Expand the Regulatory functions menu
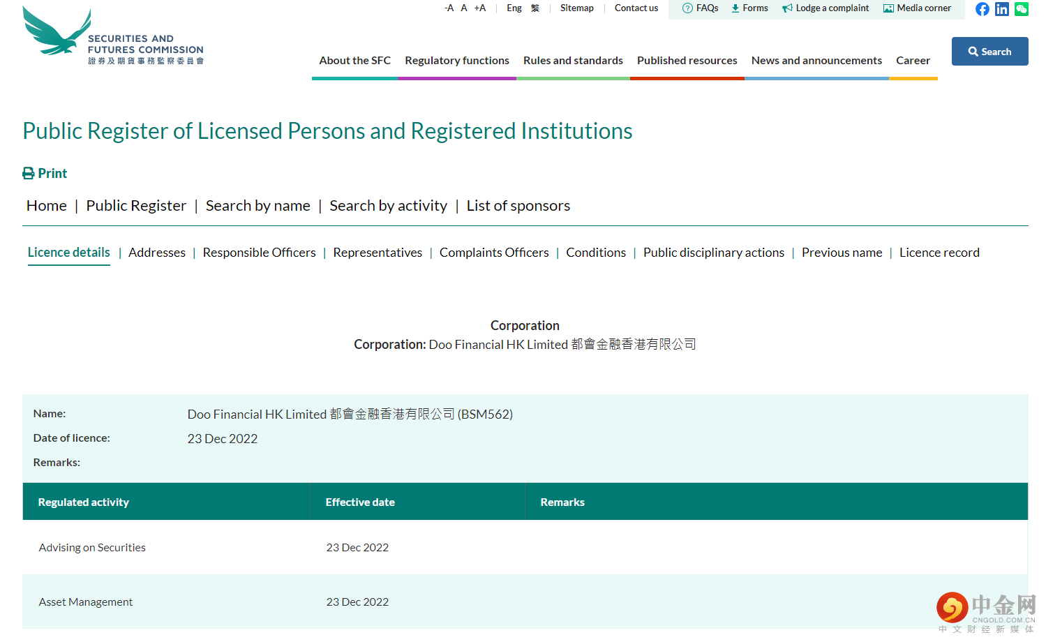This screenshot has width=1046, height=642. [x=457, y=61]
